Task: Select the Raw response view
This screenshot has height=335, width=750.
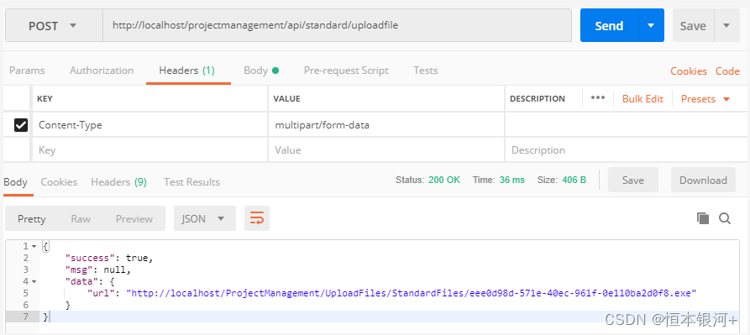Action: point(81,218)
